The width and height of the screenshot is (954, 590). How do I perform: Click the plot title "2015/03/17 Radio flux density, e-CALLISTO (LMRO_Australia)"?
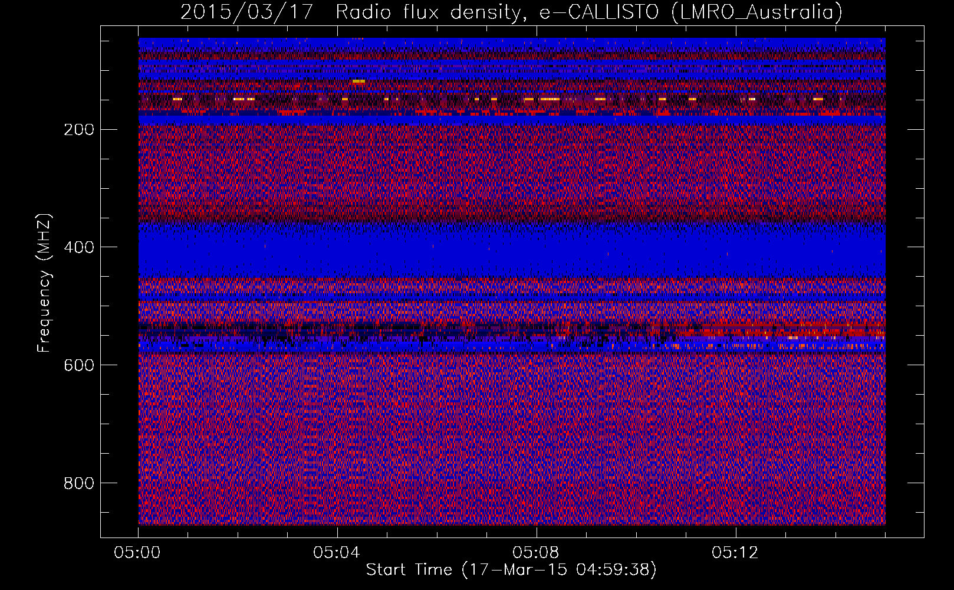[x=511, y=12]
